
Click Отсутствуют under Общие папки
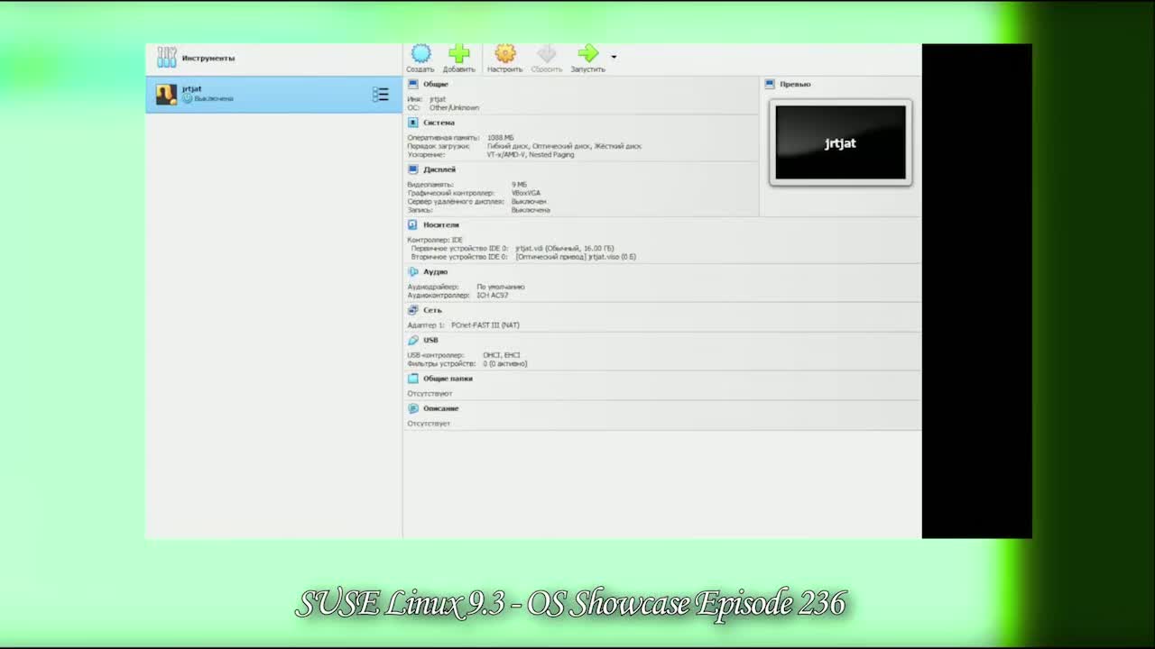tap(430, 394)
